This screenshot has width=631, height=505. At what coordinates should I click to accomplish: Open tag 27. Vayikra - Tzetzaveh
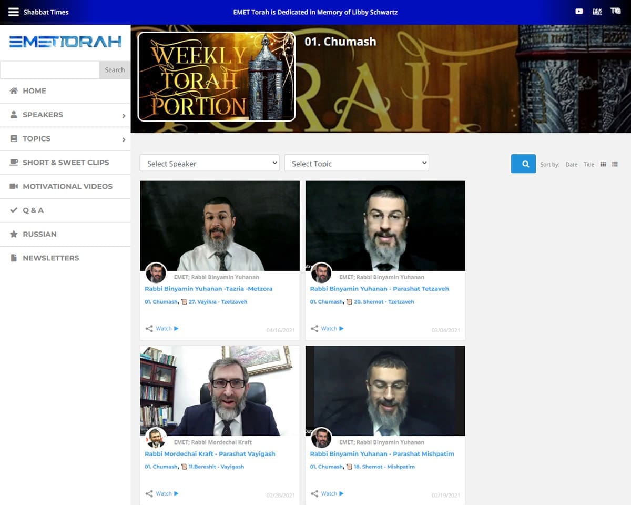point(218,302)
